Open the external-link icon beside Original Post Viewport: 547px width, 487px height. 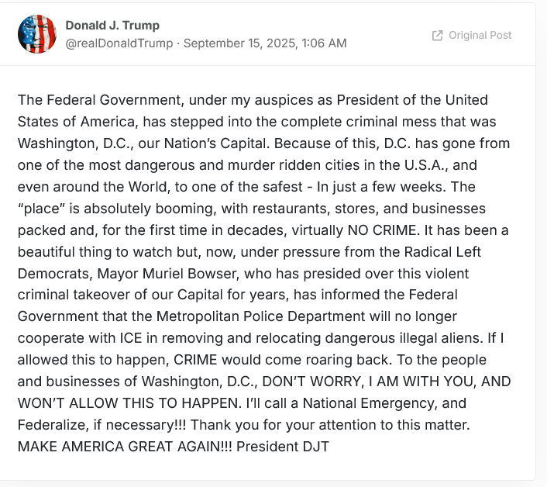click(x=438, y=35)
